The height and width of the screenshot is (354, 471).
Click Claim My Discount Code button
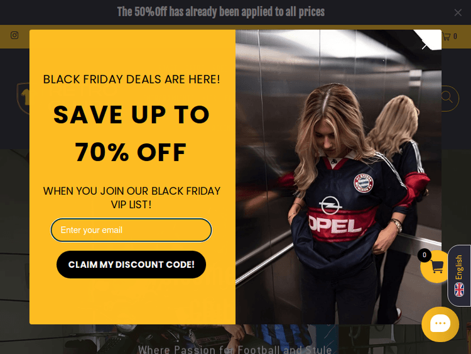point(131,265)
